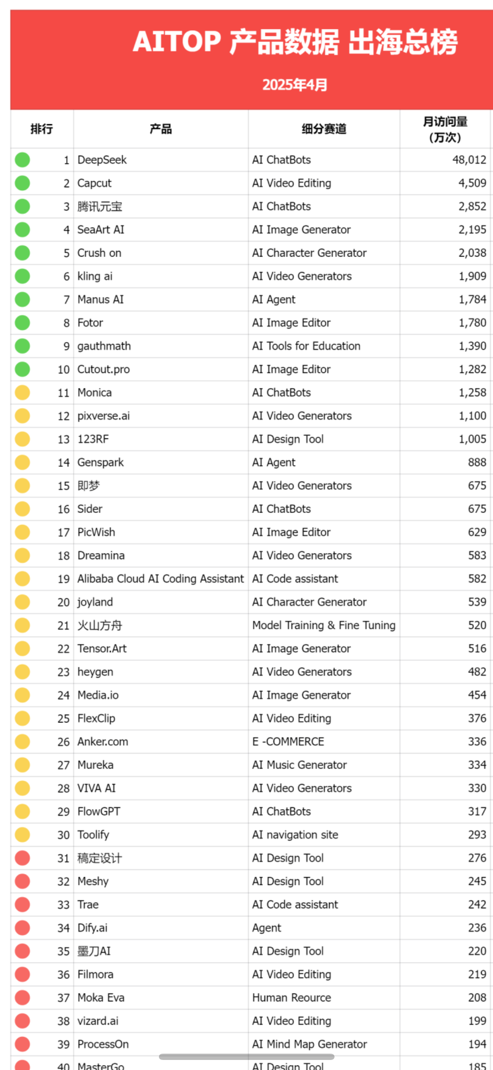Image resolution: width=493 pixels, height=1070 pixels.
Task: Click the 细分赛道 column header
Action: 324,129
